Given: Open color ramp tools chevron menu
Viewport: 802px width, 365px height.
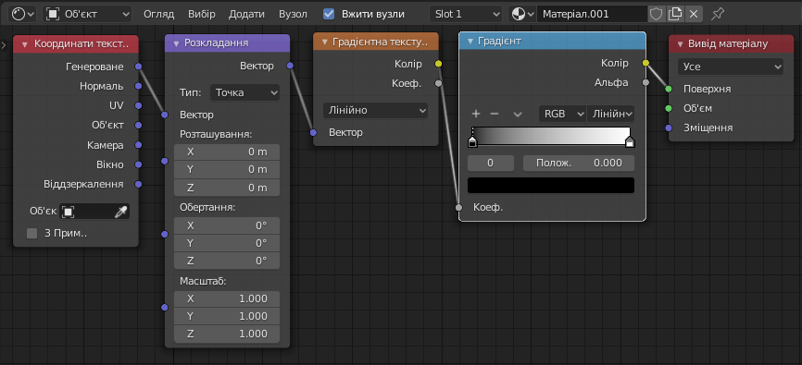Looking at the screenshot, I should click(518, 114).
